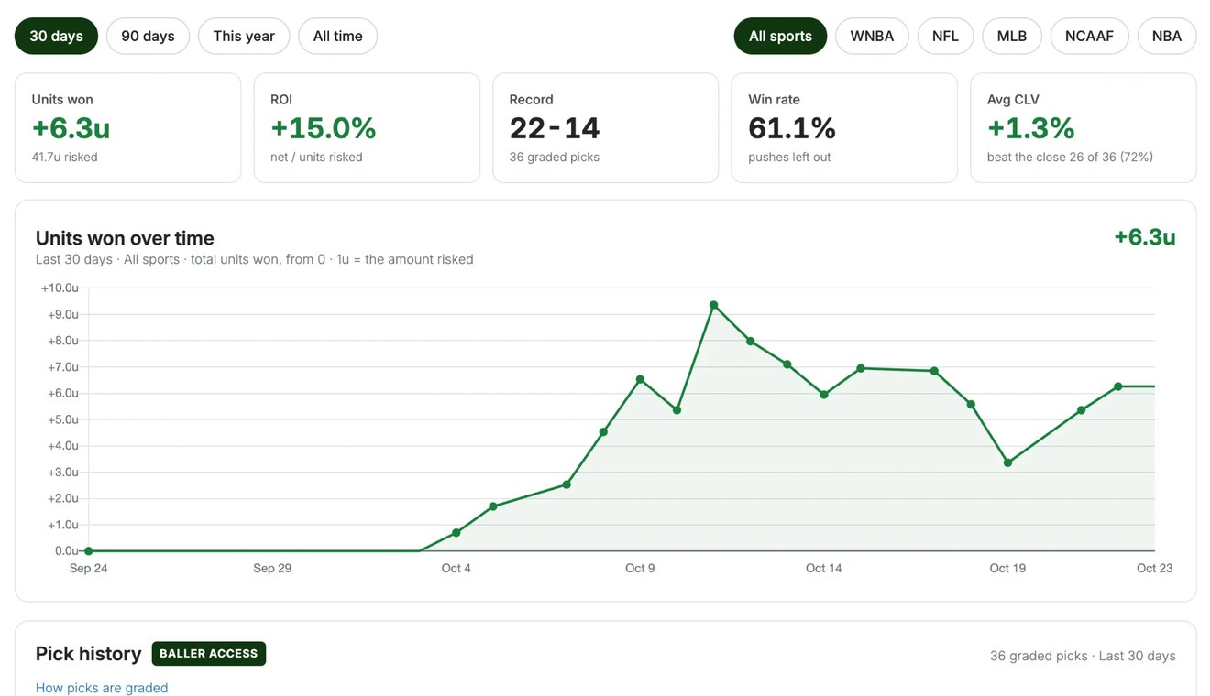Click the Oct 19 low data point near +3.0u

[x=1007, y=462]
